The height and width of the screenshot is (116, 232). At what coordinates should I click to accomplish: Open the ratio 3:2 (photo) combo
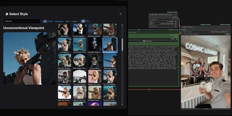(163, 22)
